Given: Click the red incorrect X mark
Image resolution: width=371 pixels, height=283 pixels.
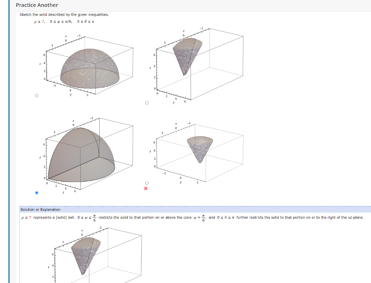Looking at the screenshot, I should click(x=146, y=188).
